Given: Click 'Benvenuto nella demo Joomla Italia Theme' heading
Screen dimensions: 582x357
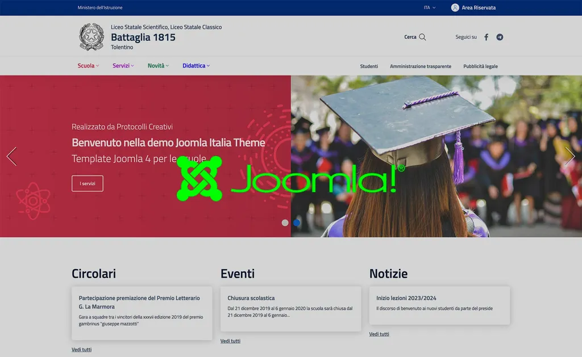Looking at the screenshot, I should [168, 142].
